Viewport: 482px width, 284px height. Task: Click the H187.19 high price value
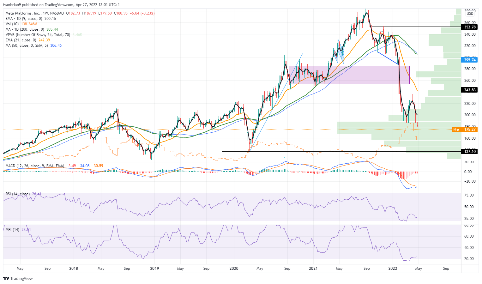pyautogui.click(x=90, y=13)
